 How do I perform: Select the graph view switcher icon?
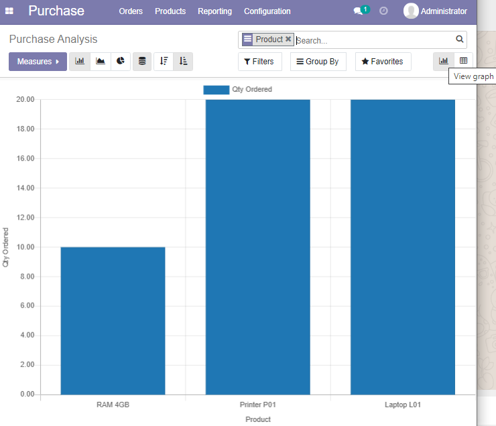[x=444, y=62]
